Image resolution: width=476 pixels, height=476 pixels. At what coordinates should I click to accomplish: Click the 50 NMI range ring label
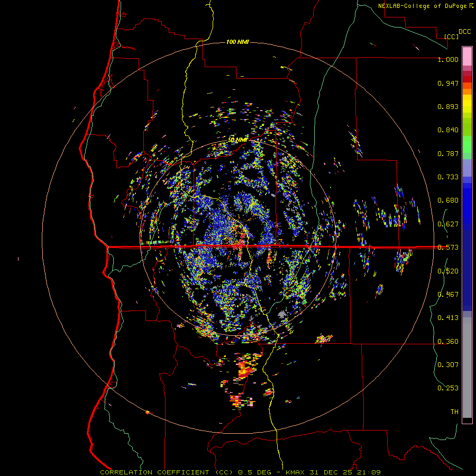[x=237, y=140]
